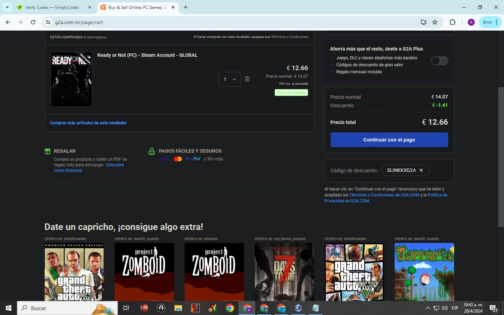Switch to Verify Codes — SimplyCodes tab
Viewport: 504px width, 315px height.
pyautogui.click(x=52, y=7)
